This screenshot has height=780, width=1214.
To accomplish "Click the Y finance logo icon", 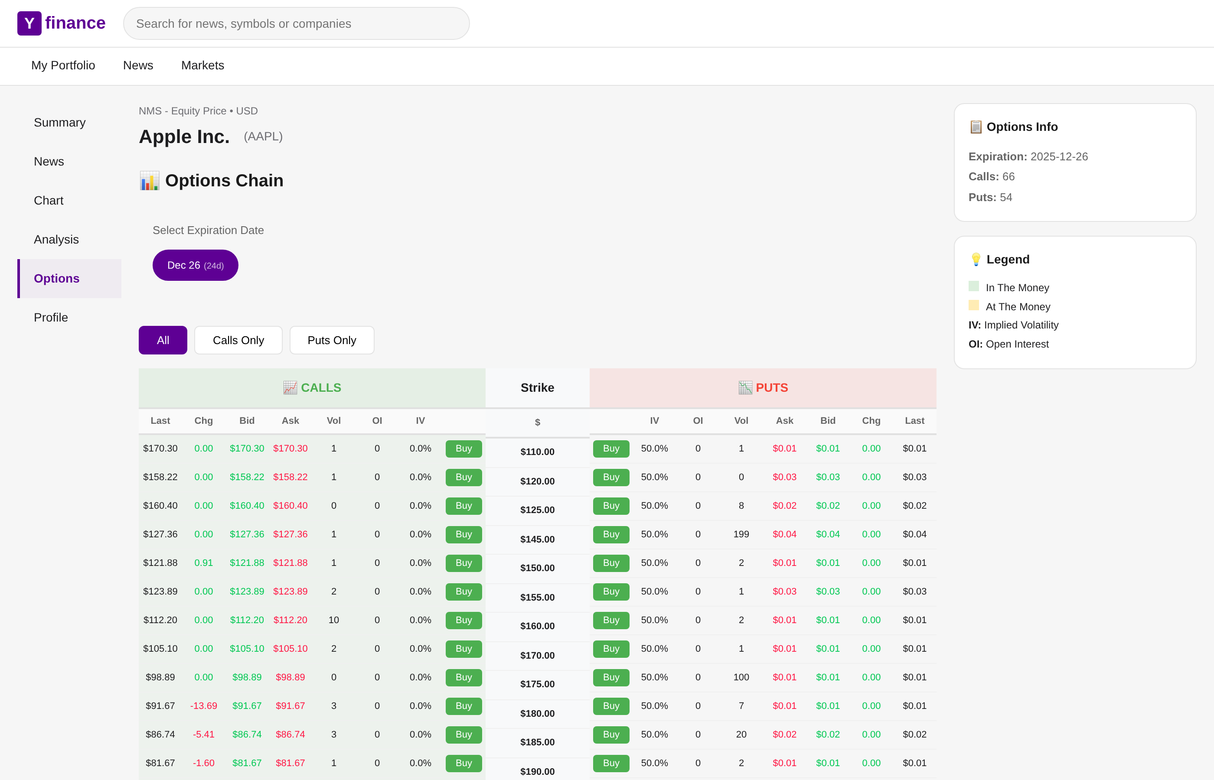I will (29, 23).
